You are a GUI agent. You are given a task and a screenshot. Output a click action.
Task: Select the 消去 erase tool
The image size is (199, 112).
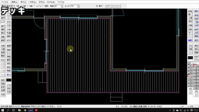pos(9,63)
